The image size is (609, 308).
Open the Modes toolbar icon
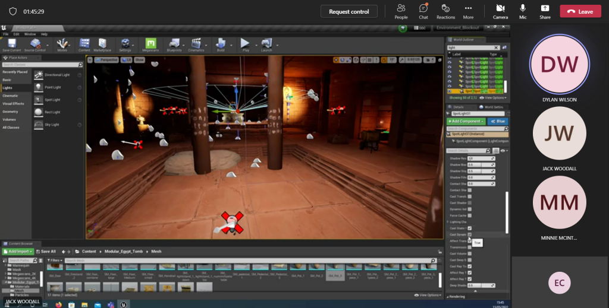pyautogui.click(x=62, y=45)
